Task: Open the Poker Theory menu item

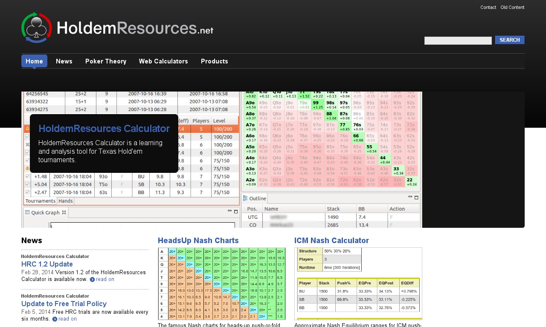Action: (106, 61)
